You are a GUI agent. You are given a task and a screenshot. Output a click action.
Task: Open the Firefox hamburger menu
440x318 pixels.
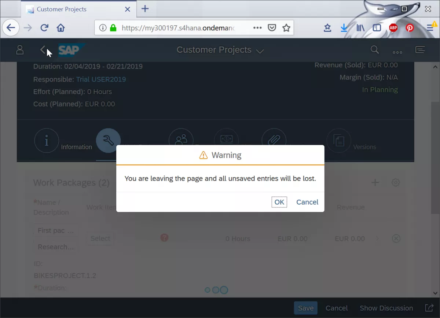click(x=431, y=27)
